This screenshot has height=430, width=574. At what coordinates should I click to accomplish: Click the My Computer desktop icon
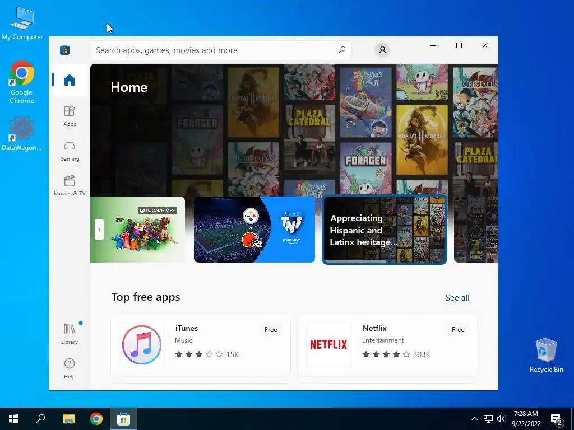(22, 23)
